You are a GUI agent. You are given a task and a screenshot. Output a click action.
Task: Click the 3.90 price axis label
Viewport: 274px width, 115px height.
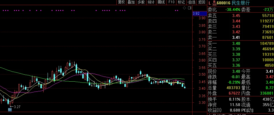(x=202, y=18)
